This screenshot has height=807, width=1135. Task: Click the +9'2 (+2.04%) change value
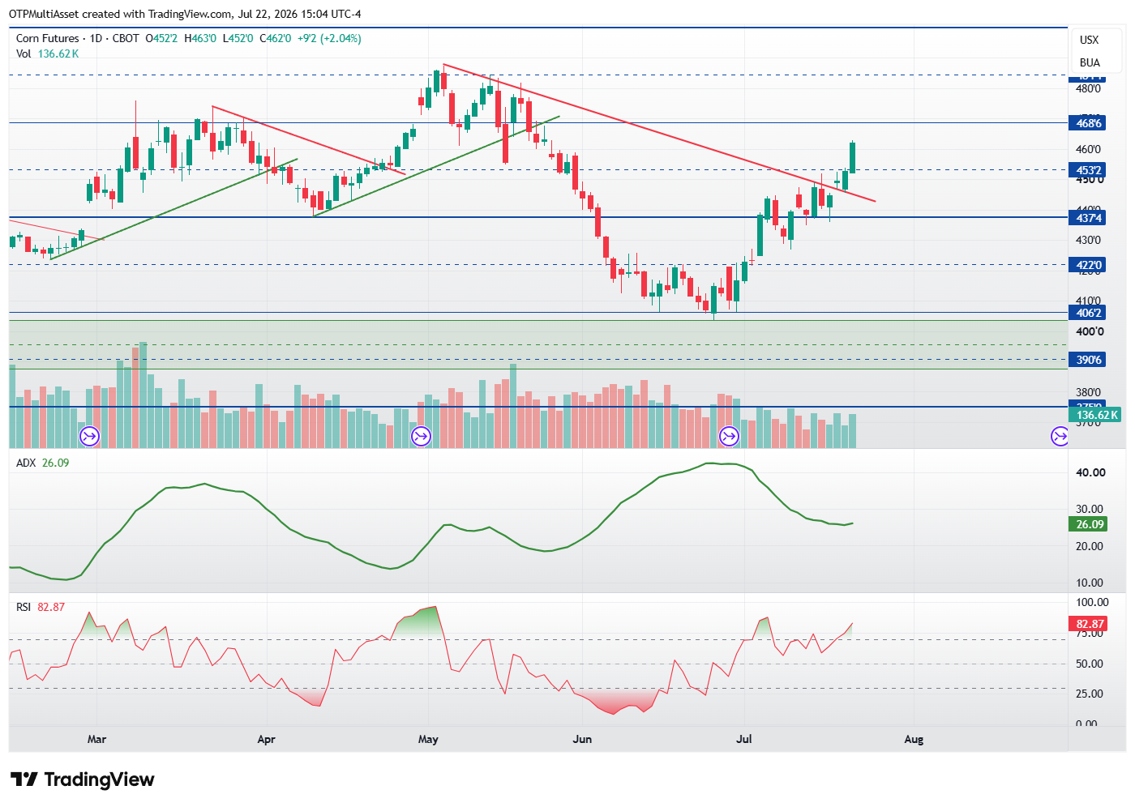[x=329, y=38]
